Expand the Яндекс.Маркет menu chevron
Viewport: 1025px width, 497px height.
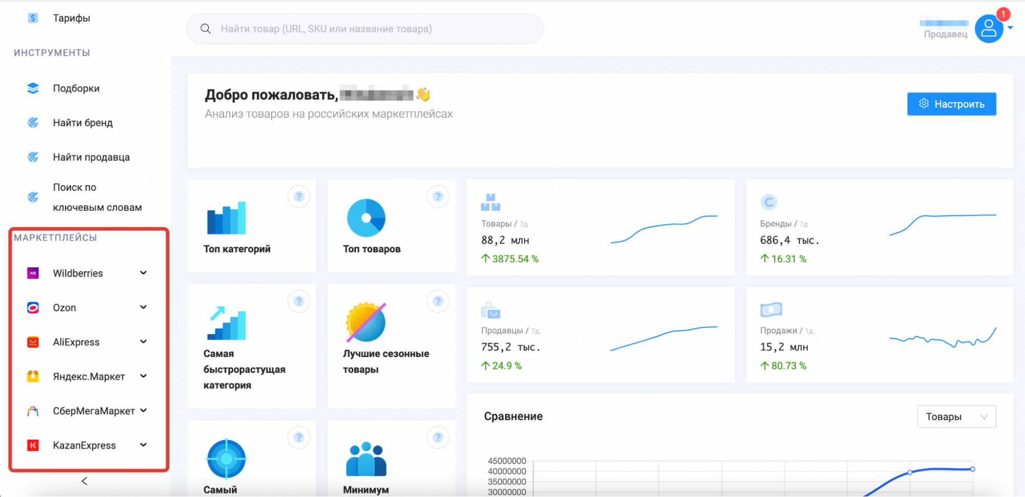click(144, 376)
